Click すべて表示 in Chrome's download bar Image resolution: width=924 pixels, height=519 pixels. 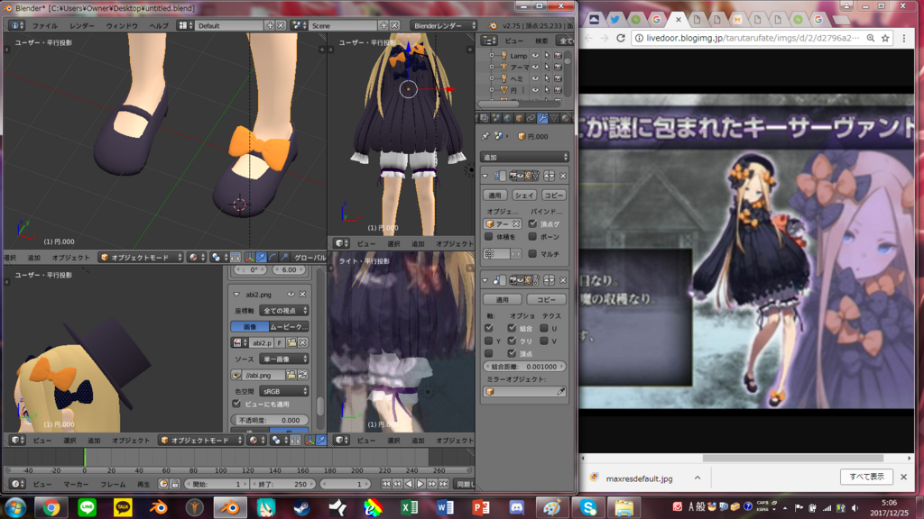click(x=866, y=477)
